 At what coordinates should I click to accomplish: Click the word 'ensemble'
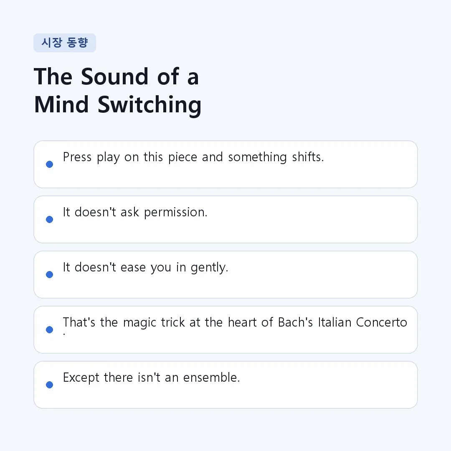point(211,378)
